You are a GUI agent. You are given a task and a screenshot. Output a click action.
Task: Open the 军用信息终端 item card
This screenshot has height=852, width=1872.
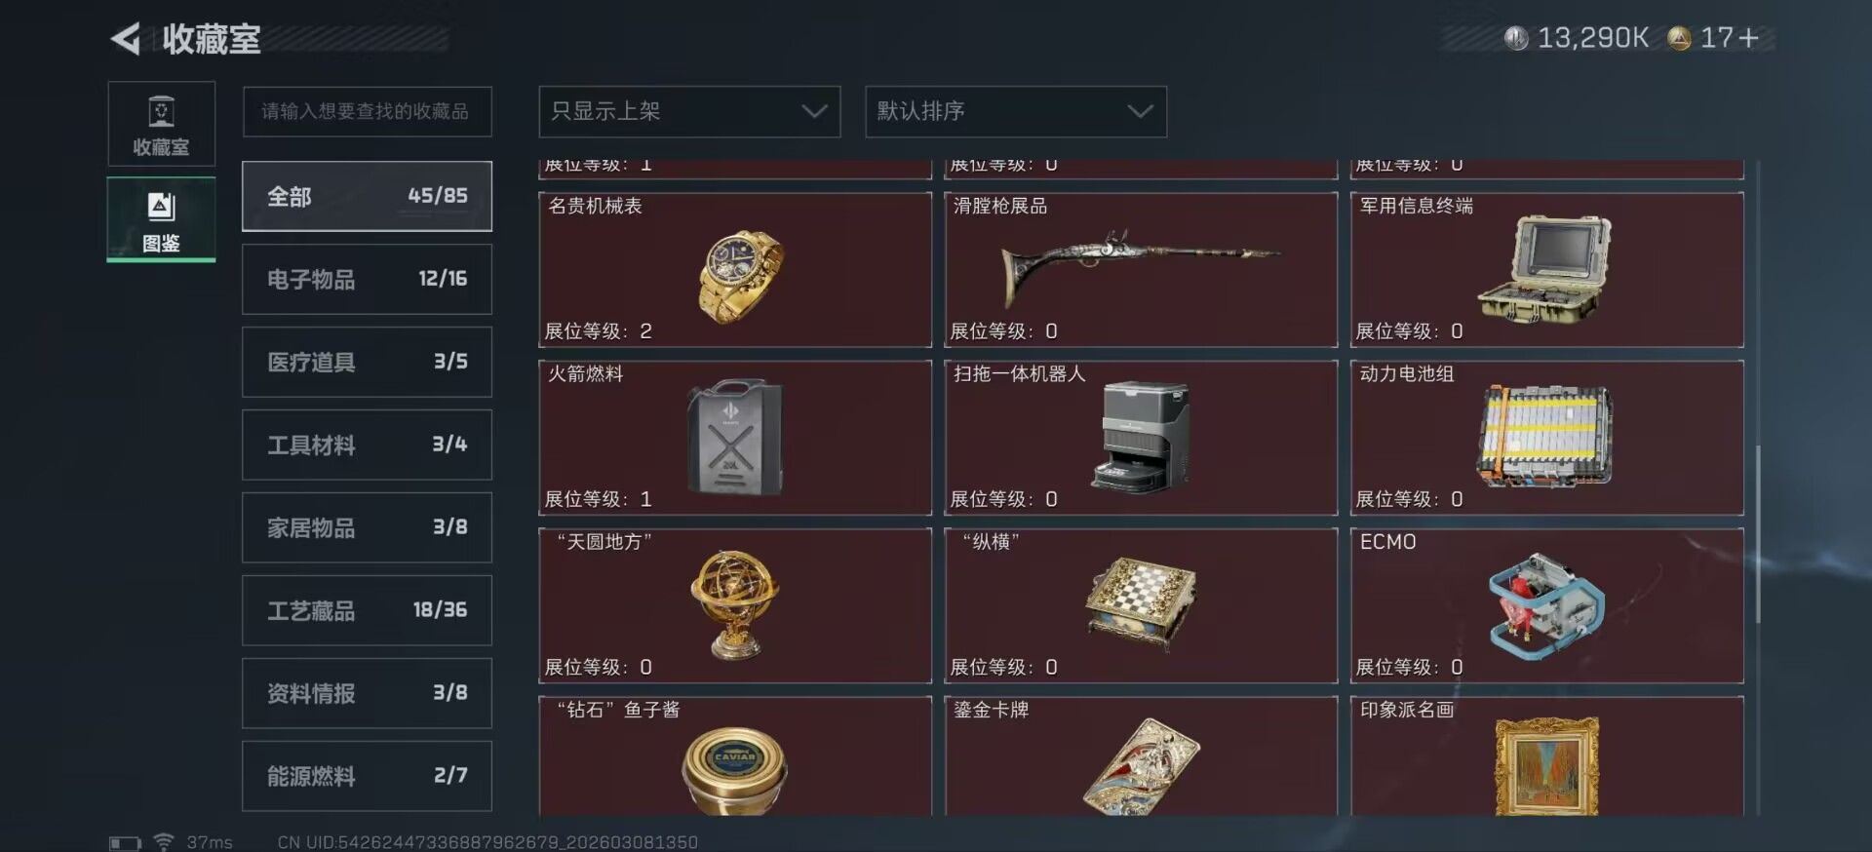1546,269
